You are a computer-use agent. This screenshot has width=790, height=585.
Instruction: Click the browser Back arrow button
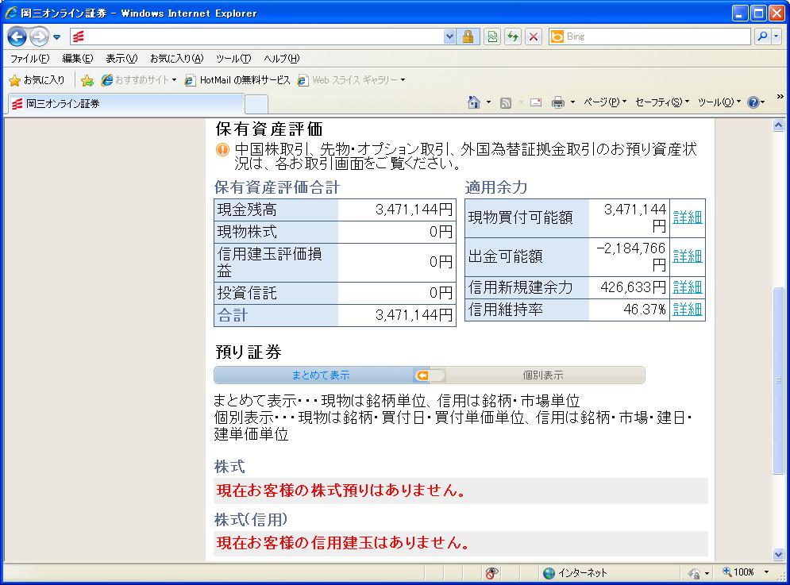coord(17,37)
